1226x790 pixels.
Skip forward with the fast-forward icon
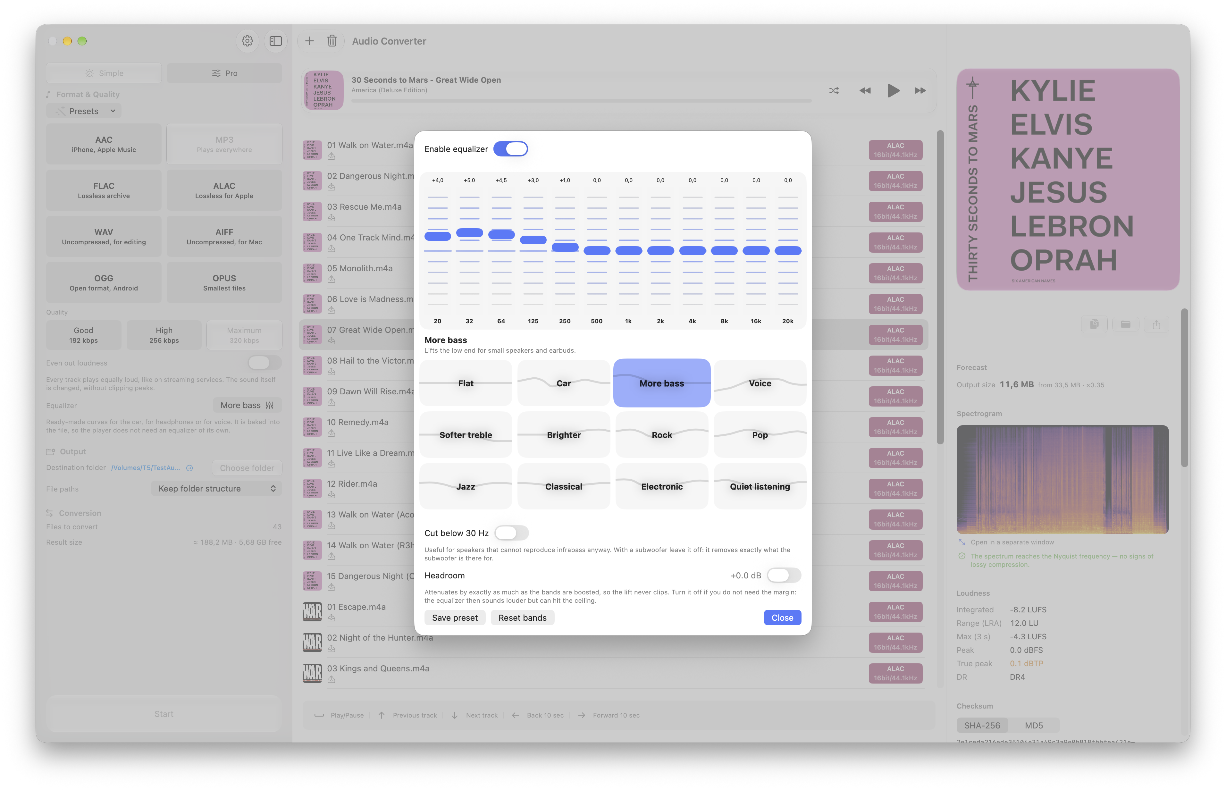pos(920,91)
